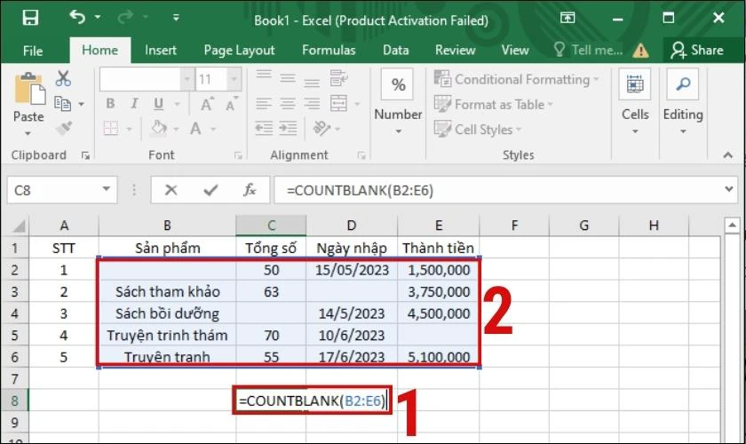746x444 pixels.
Task: Bottom align cell contents
Action: pos(312,81)
